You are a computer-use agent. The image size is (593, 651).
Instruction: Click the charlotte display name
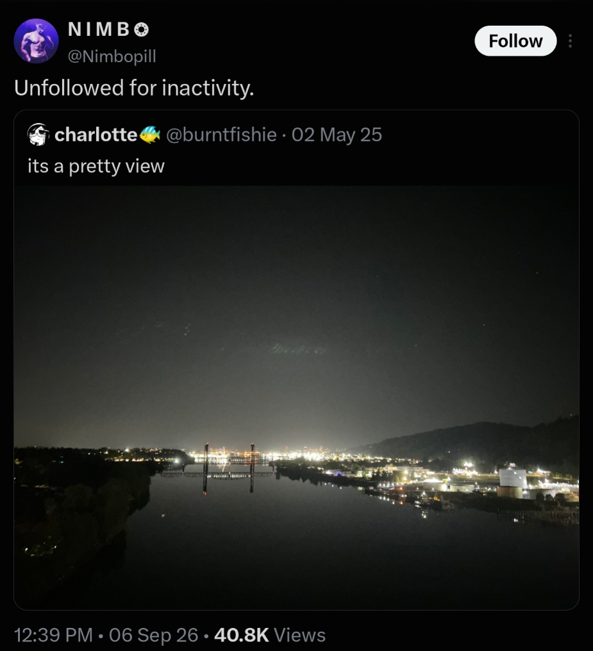coord(96,135)
